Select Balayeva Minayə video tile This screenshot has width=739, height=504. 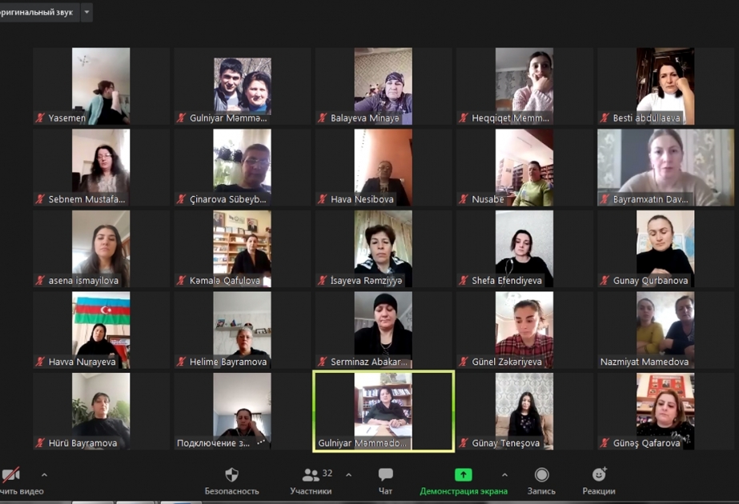384,86
